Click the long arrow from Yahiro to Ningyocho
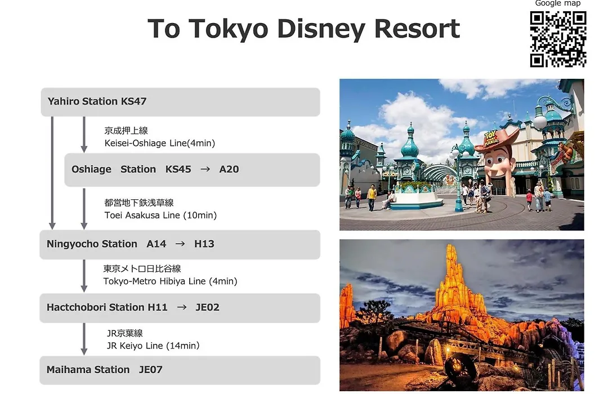Screen dimensions: 608x394 point(52,172)
